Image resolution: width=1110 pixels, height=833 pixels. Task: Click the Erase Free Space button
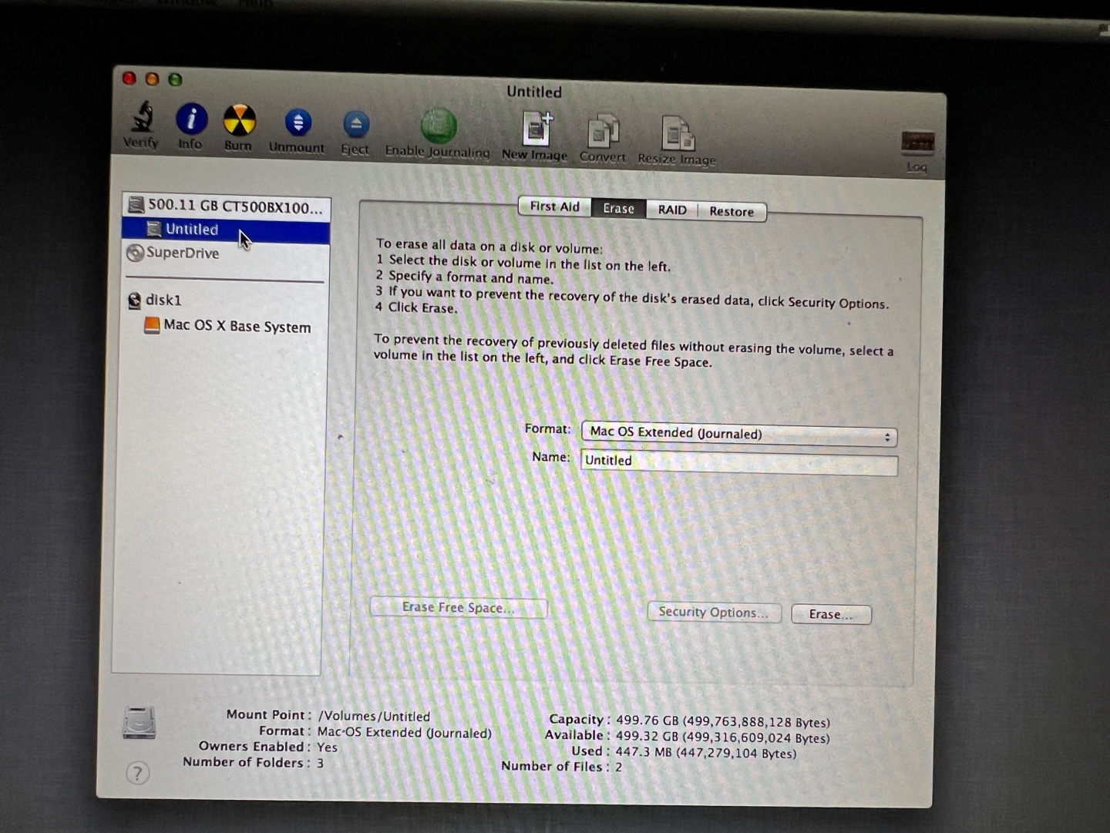(459, 607)
